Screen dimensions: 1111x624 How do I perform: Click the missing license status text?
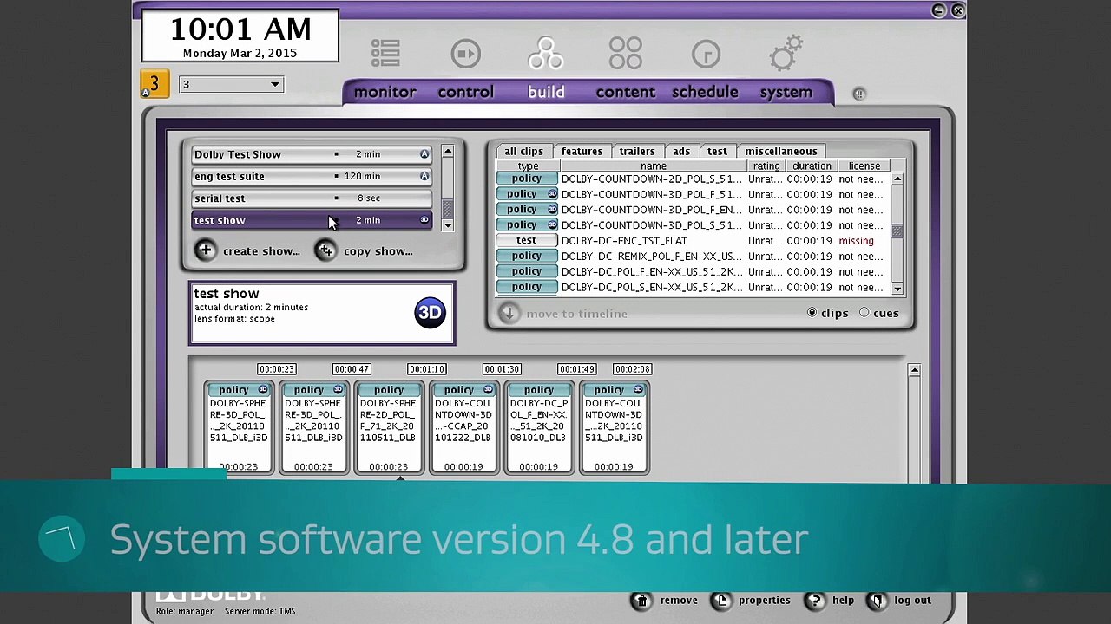(x=857, y=241)
